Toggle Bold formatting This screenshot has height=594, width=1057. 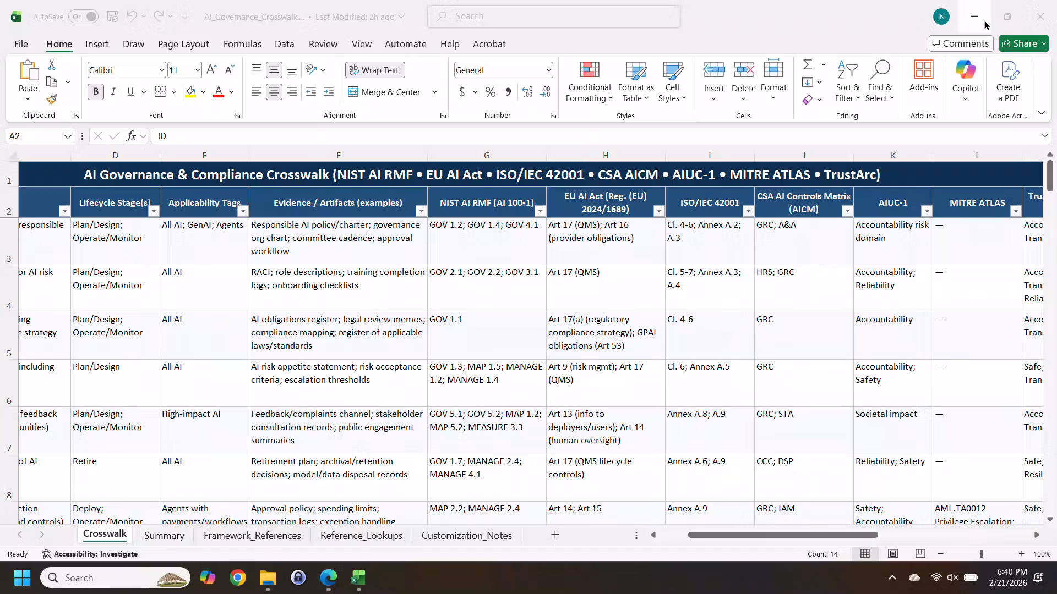pyautogui.click(x=96, y=92)
